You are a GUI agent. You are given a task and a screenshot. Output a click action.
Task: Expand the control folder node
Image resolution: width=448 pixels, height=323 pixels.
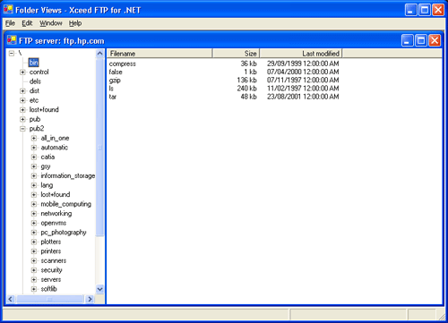click(22, 72)
